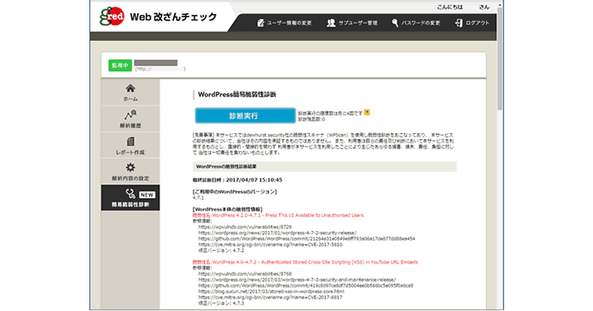Open CVE-2017-6817 mitre link

pos(270,297)
